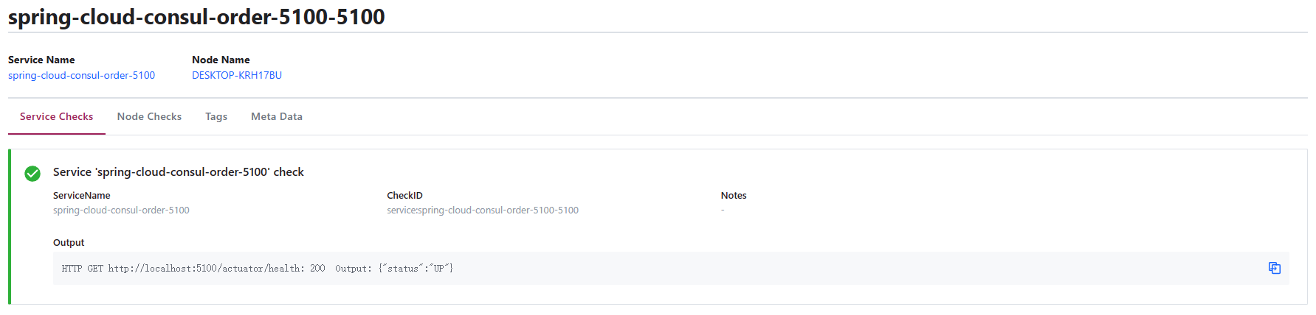Click the Output label
The image size is (1316, 315).
pos(69,242)
